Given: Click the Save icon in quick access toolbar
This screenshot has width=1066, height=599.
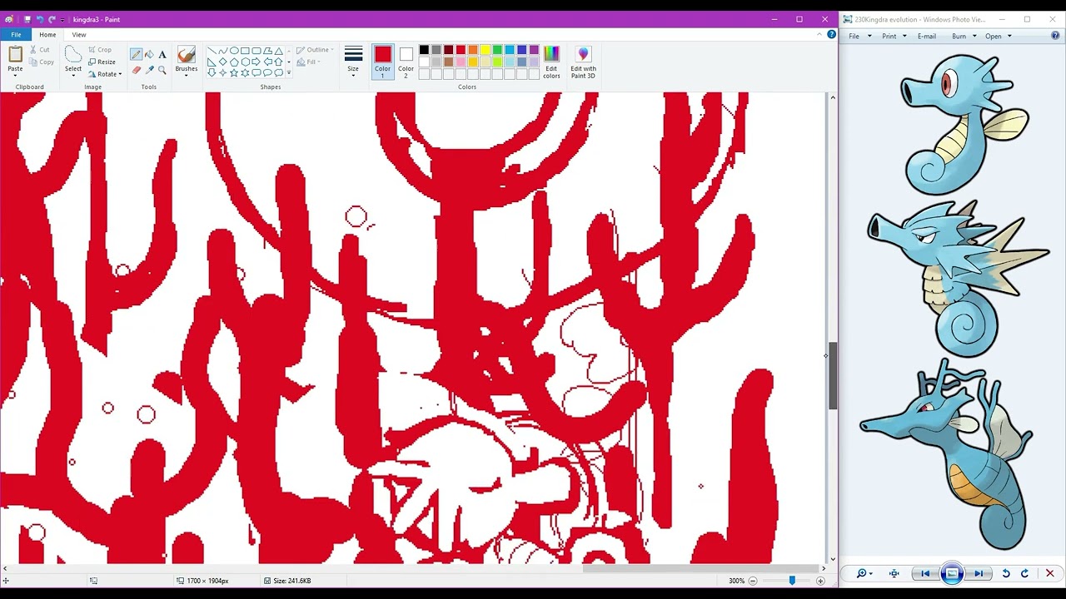Looking at the screenshot, I should (27, 19).
